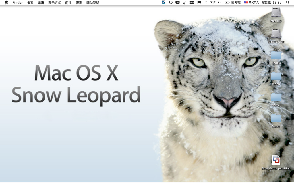Open the Apple menu
The image size is (294, 183).
pyautogui.click(x=6, y=2)
